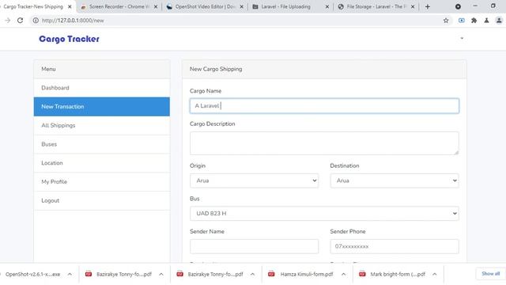
Task: Click the Chrome Labs flask icon
Action: (x=487, y=21)
